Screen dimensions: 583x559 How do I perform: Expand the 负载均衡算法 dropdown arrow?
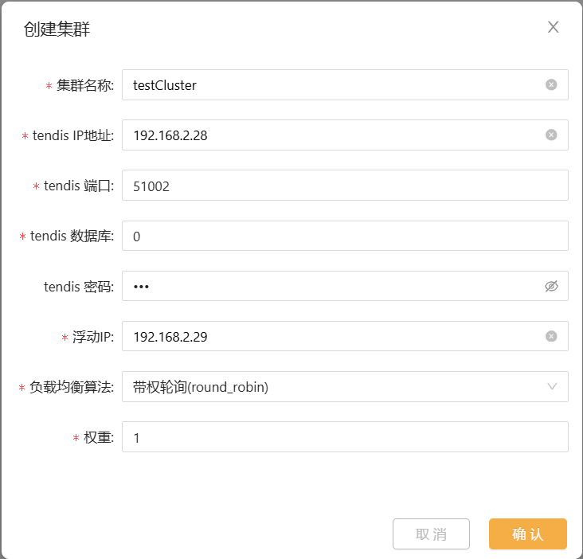coord(552,386)
